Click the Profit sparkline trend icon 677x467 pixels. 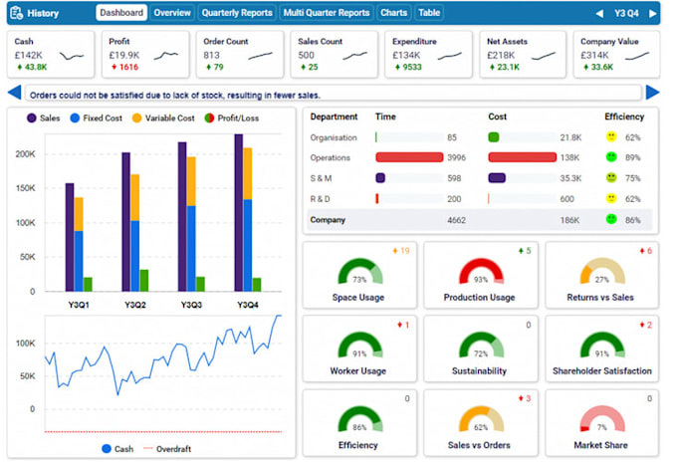tap(168, 56)
